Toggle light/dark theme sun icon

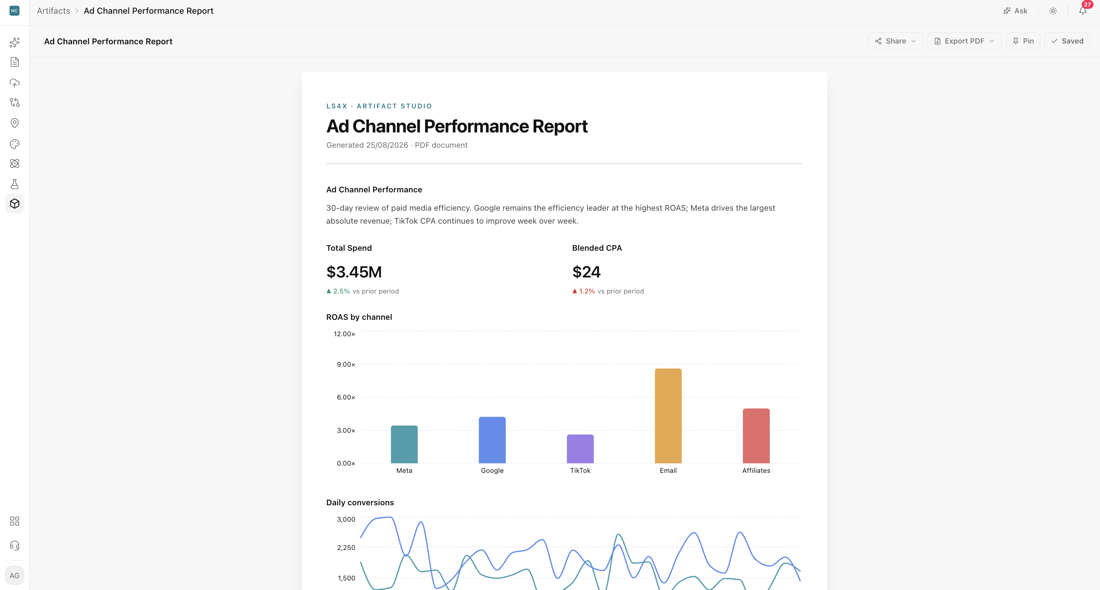[1053, 11]
